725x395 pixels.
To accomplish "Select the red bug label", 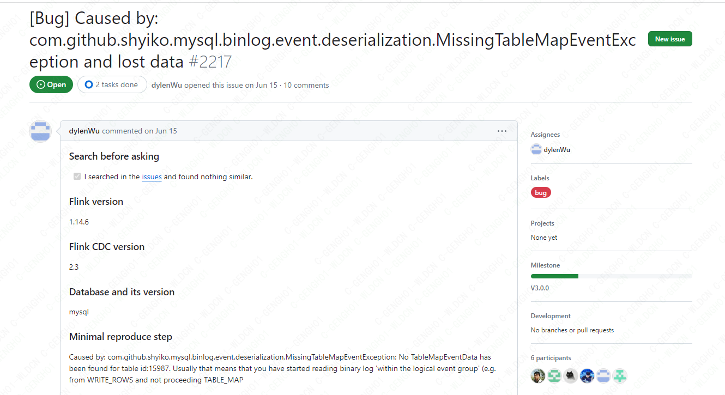I will coord(541,192).
